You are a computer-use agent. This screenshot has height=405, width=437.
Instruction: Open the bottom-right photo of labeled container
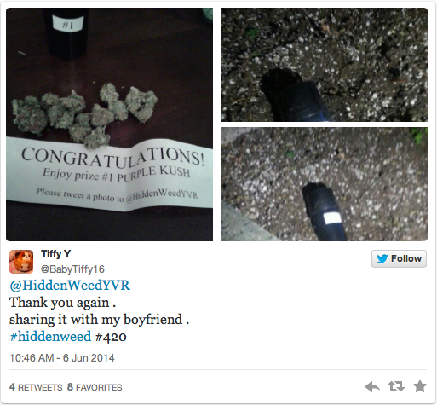324,184
